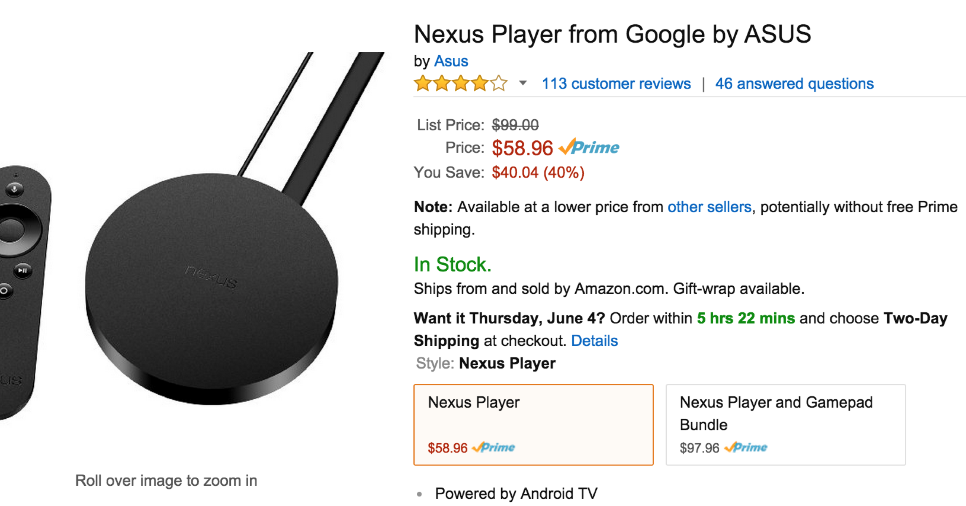This screenshot has height=506, width=966.
Task: Click the Asus brand link
Action: (451, 61)
